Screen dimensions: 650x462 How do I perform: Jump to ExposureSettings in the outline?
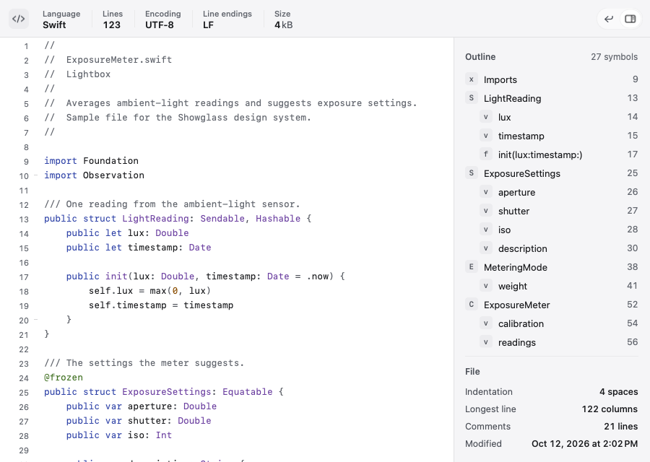[551, 173]
